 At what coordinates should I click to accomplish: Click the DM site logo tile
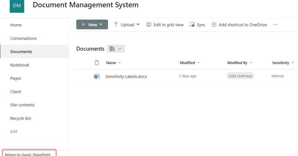coord(17,6)
